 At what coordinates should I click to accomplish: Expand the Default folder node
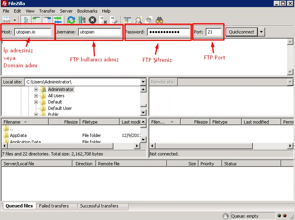point(36,102)
